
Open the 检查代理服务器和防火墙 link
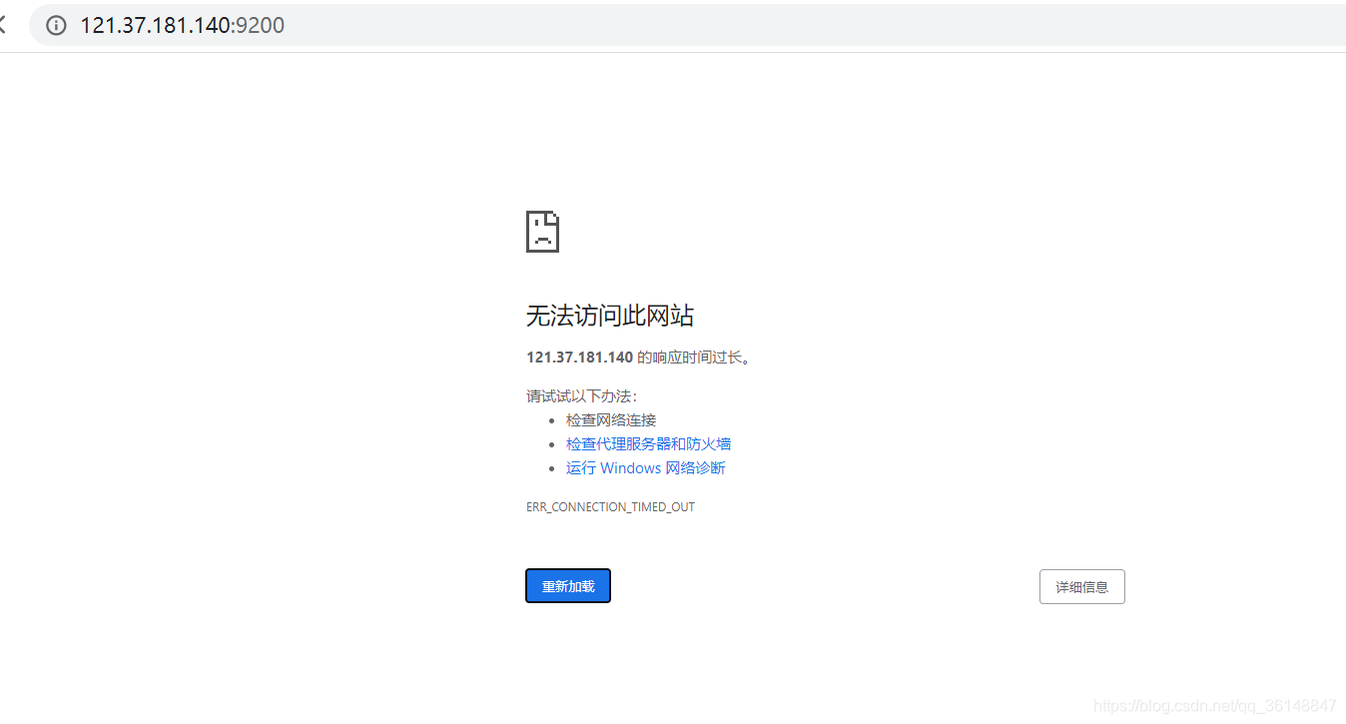tap(648, 444)
